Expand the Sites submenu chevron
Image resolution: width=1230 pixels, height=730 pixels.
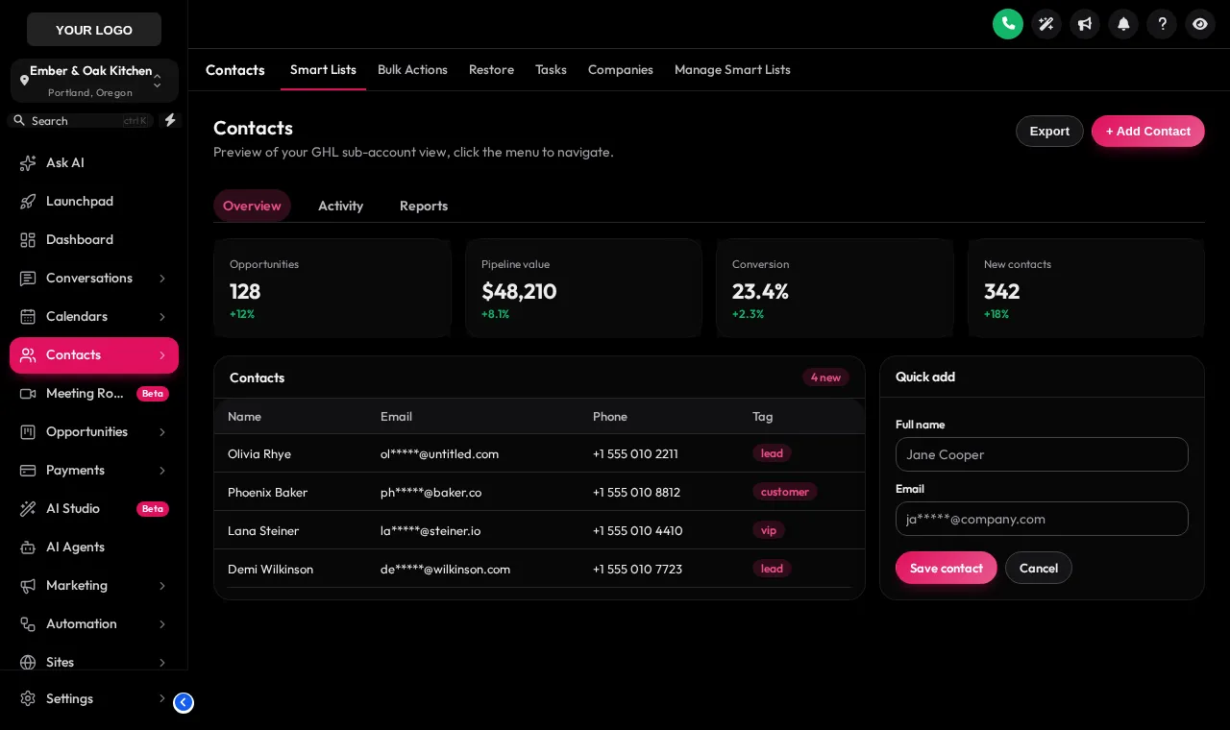click(162, 663)
